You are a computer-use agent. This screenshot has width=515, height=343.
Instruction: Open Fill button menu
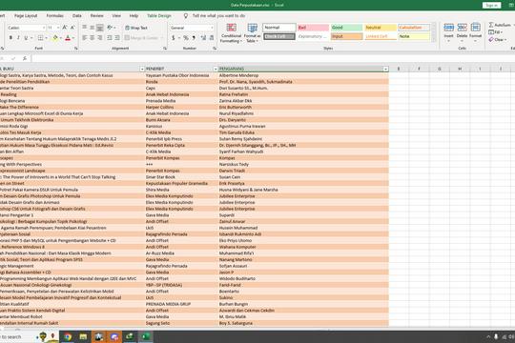[495, 32]
